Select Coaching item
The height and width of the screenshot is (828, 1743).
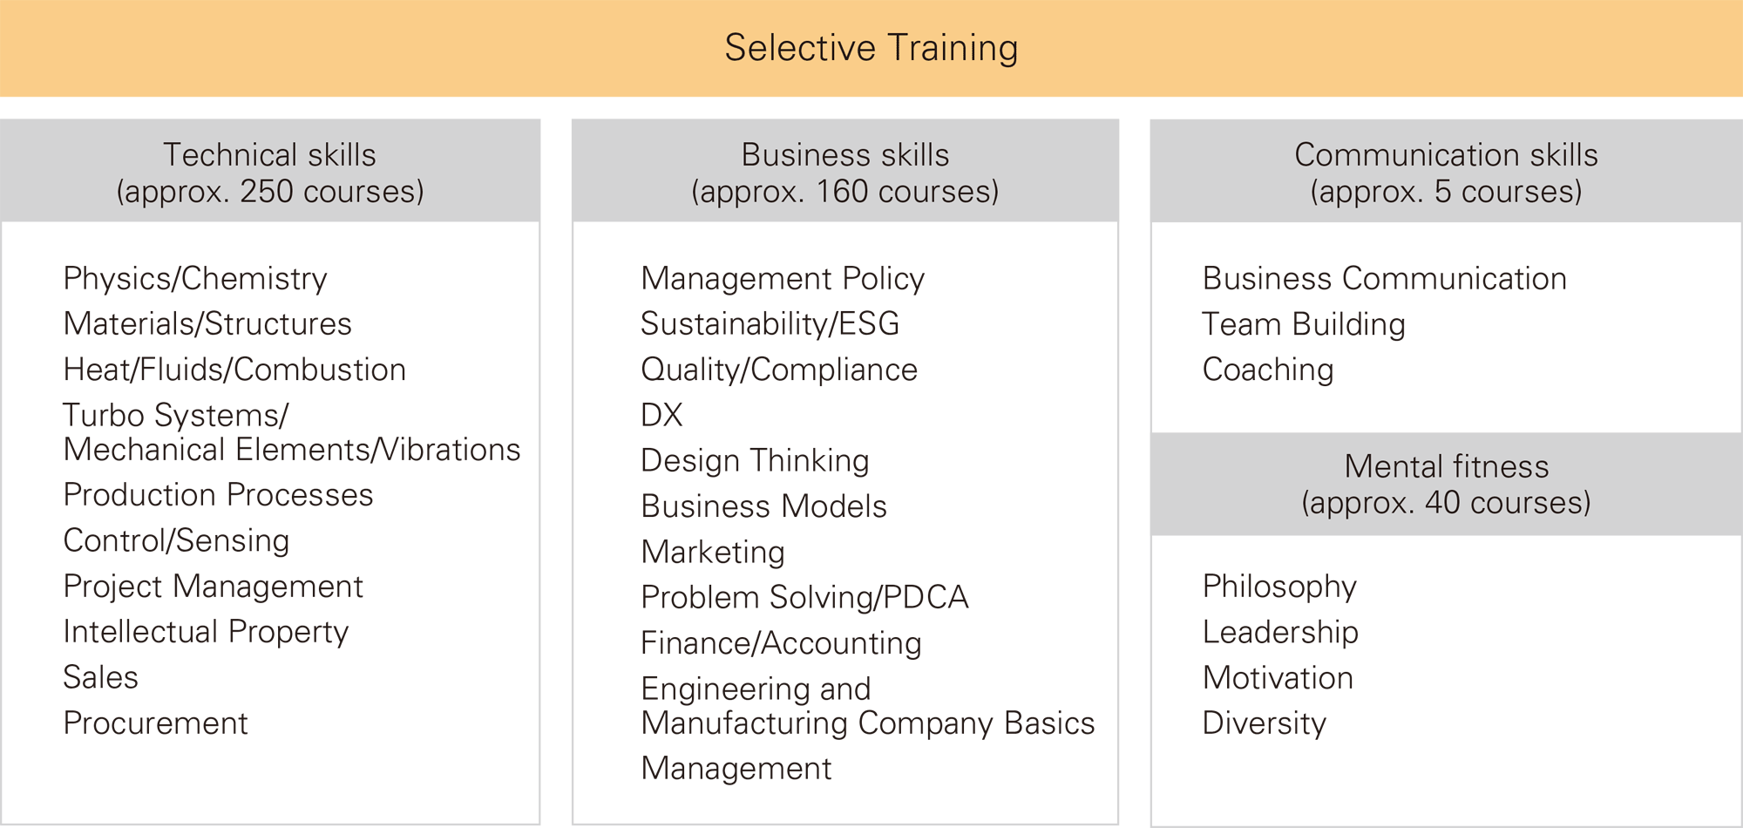pyautogui.click(x=1268, y=370)
